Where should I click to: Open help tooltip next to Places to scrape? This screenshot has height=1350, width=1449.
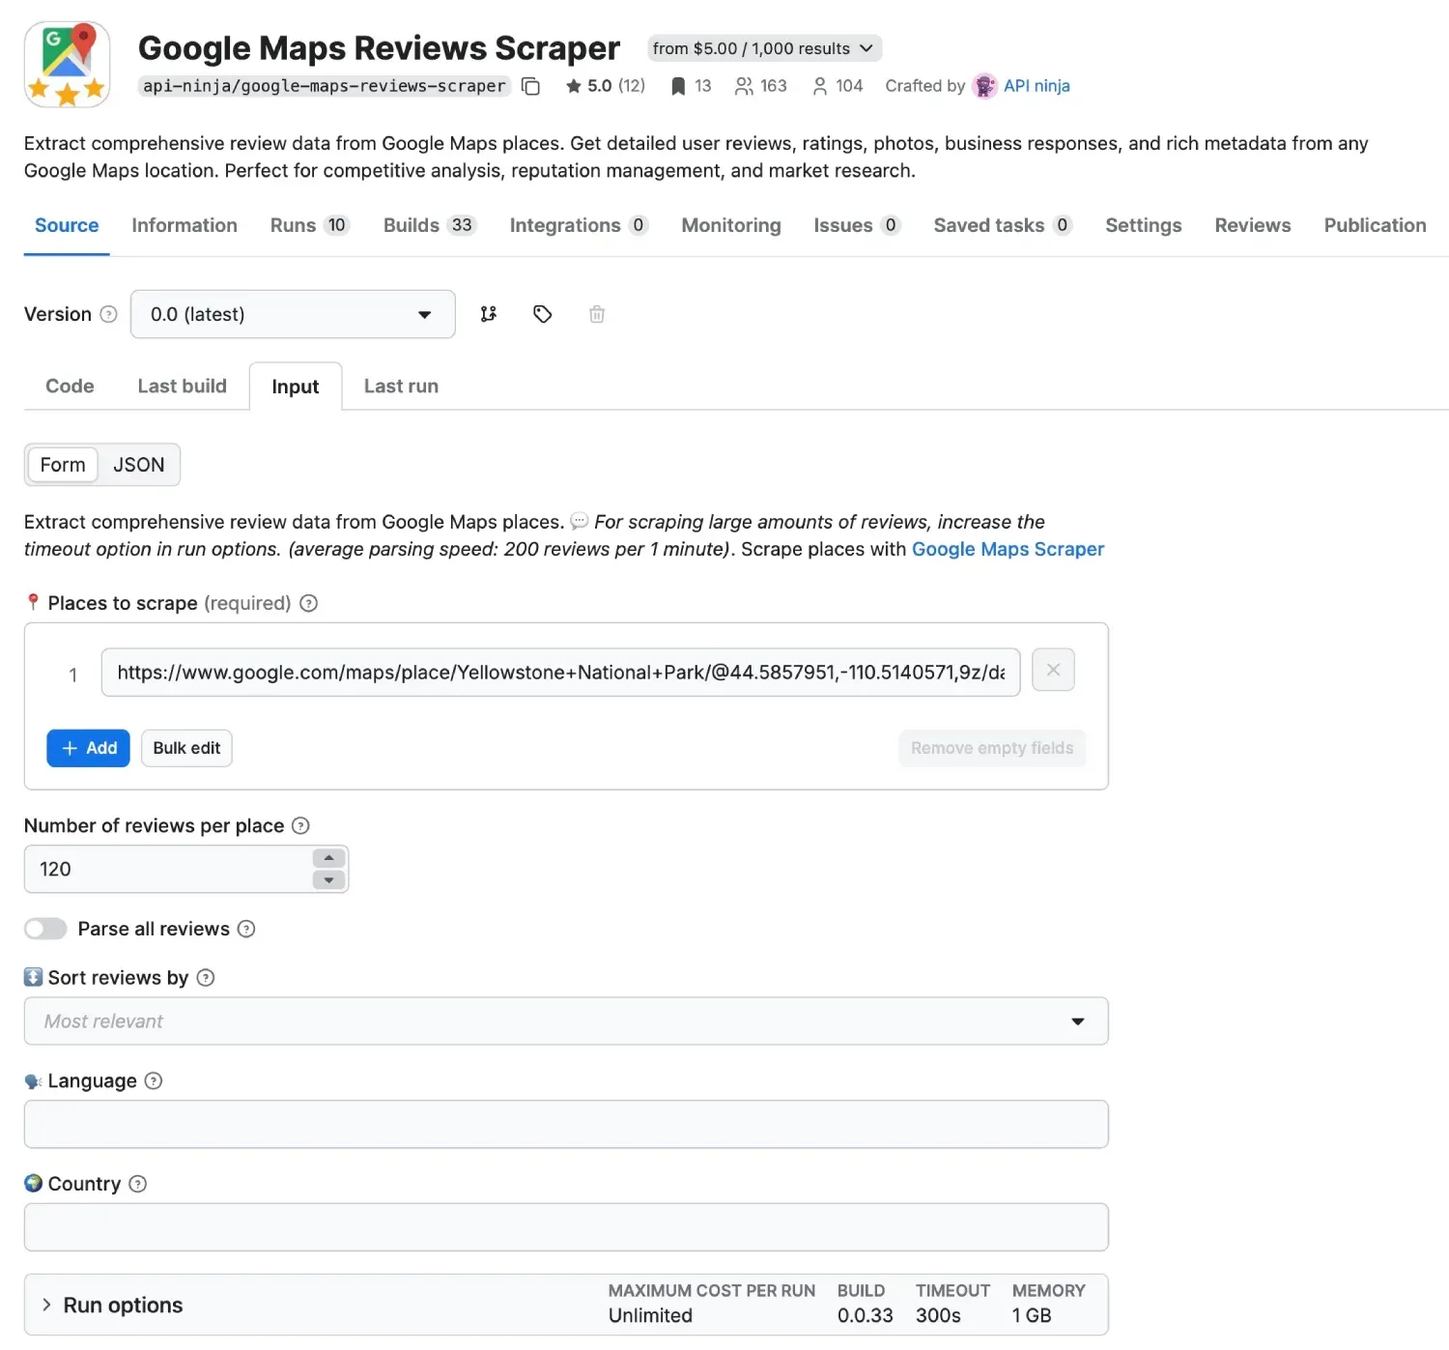[308, 603]
